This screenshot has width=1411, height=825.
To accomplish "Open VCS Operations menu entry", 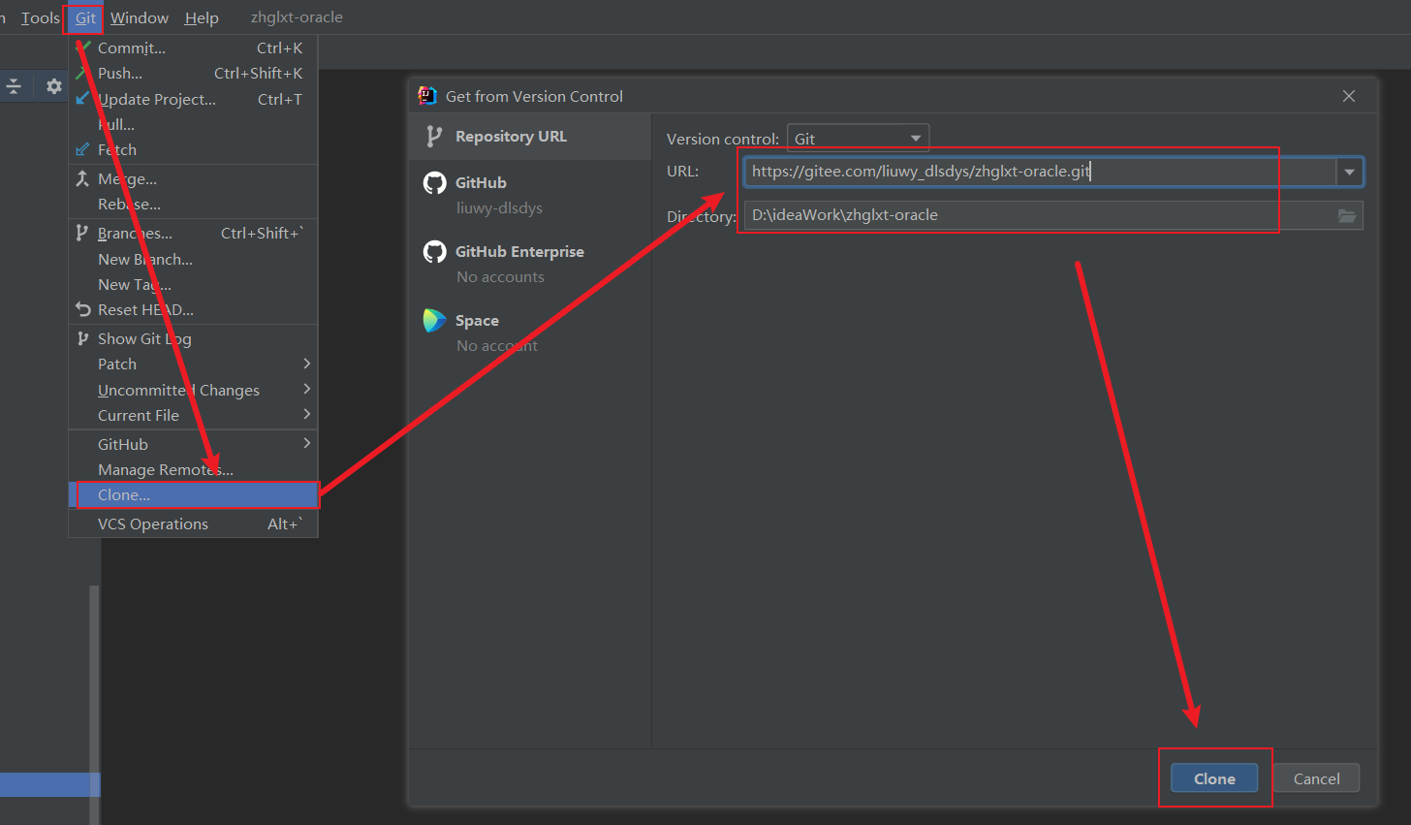I will [193, 524].
